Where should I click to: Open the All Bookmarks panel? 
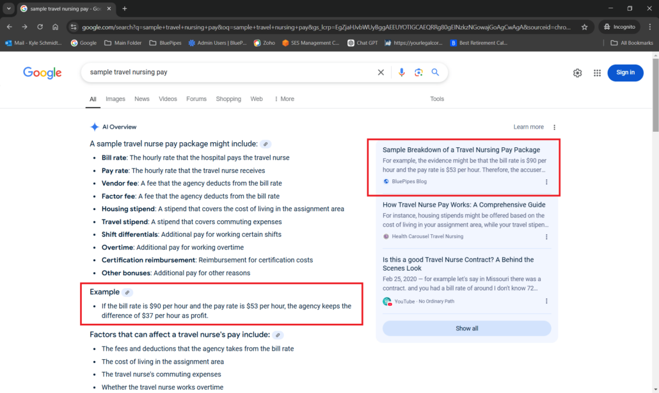click(631, 43)
